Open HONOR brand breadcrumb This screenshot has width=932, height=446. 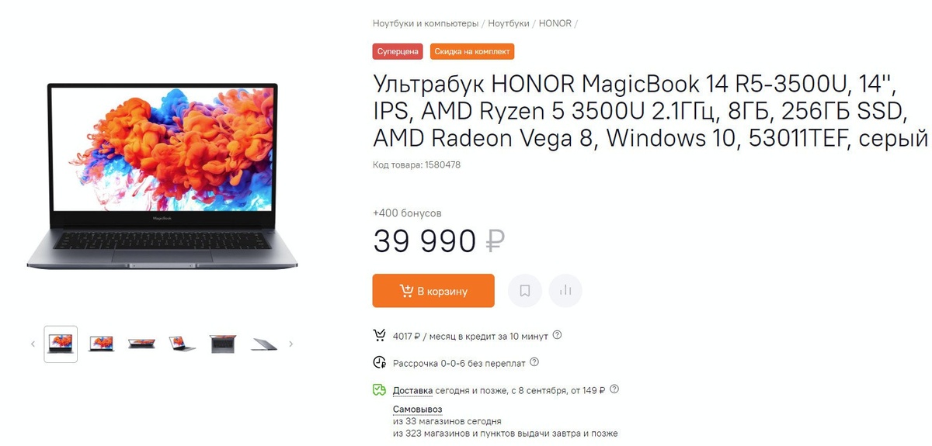click(x=555, y=23)
